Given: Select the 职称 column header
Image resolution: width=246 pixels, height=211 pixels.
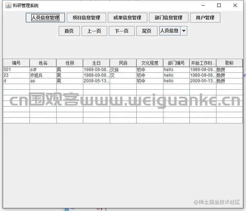Looking at the screenshot, I should (x=229, y=63).
